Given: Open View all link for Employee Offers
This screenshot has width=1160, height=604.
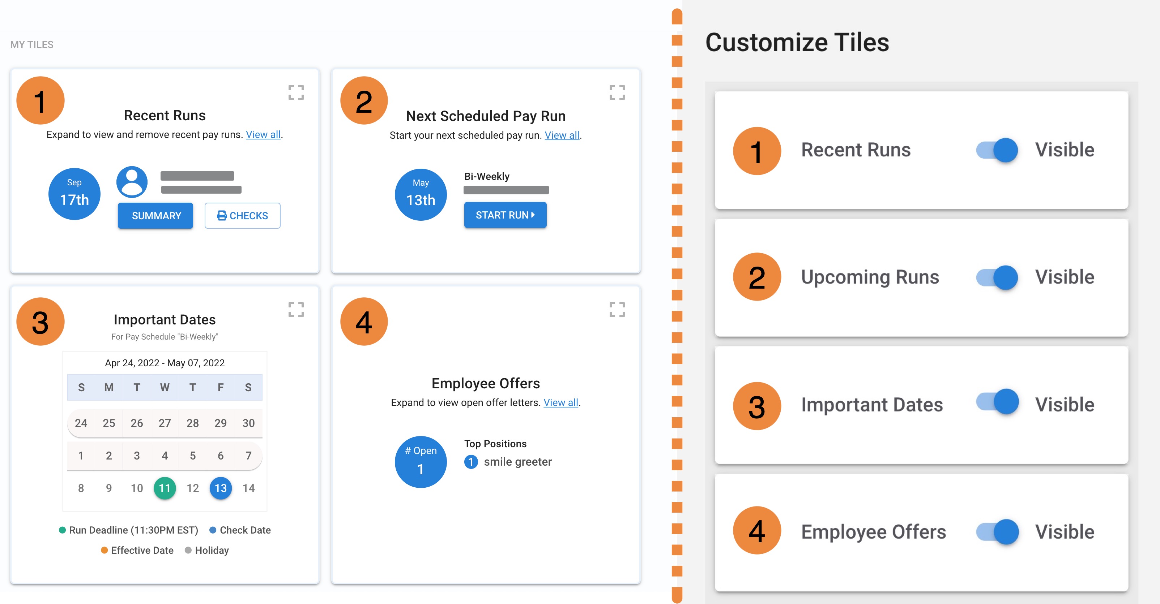Looking at the screenshot, I should click(560, 402).
